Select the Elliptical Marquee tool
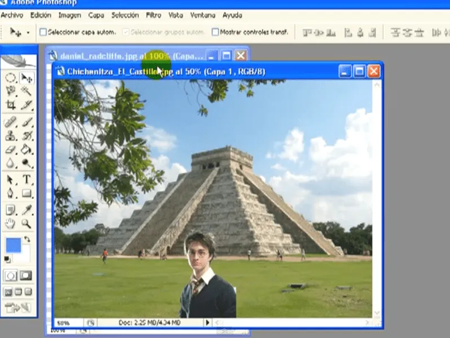The height and width of the screenshot is (338, 450). [11, 78]
